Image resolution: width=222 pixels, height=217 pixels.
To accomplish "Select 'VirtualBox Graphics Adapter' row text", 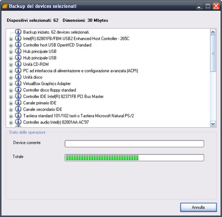I will coord(47,84).
